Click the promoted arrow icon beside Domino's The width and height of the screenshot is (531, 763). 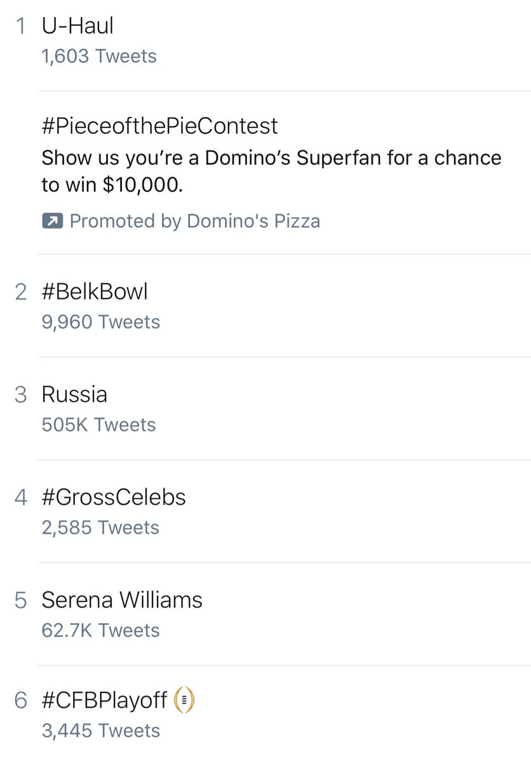tap(50, 221)
